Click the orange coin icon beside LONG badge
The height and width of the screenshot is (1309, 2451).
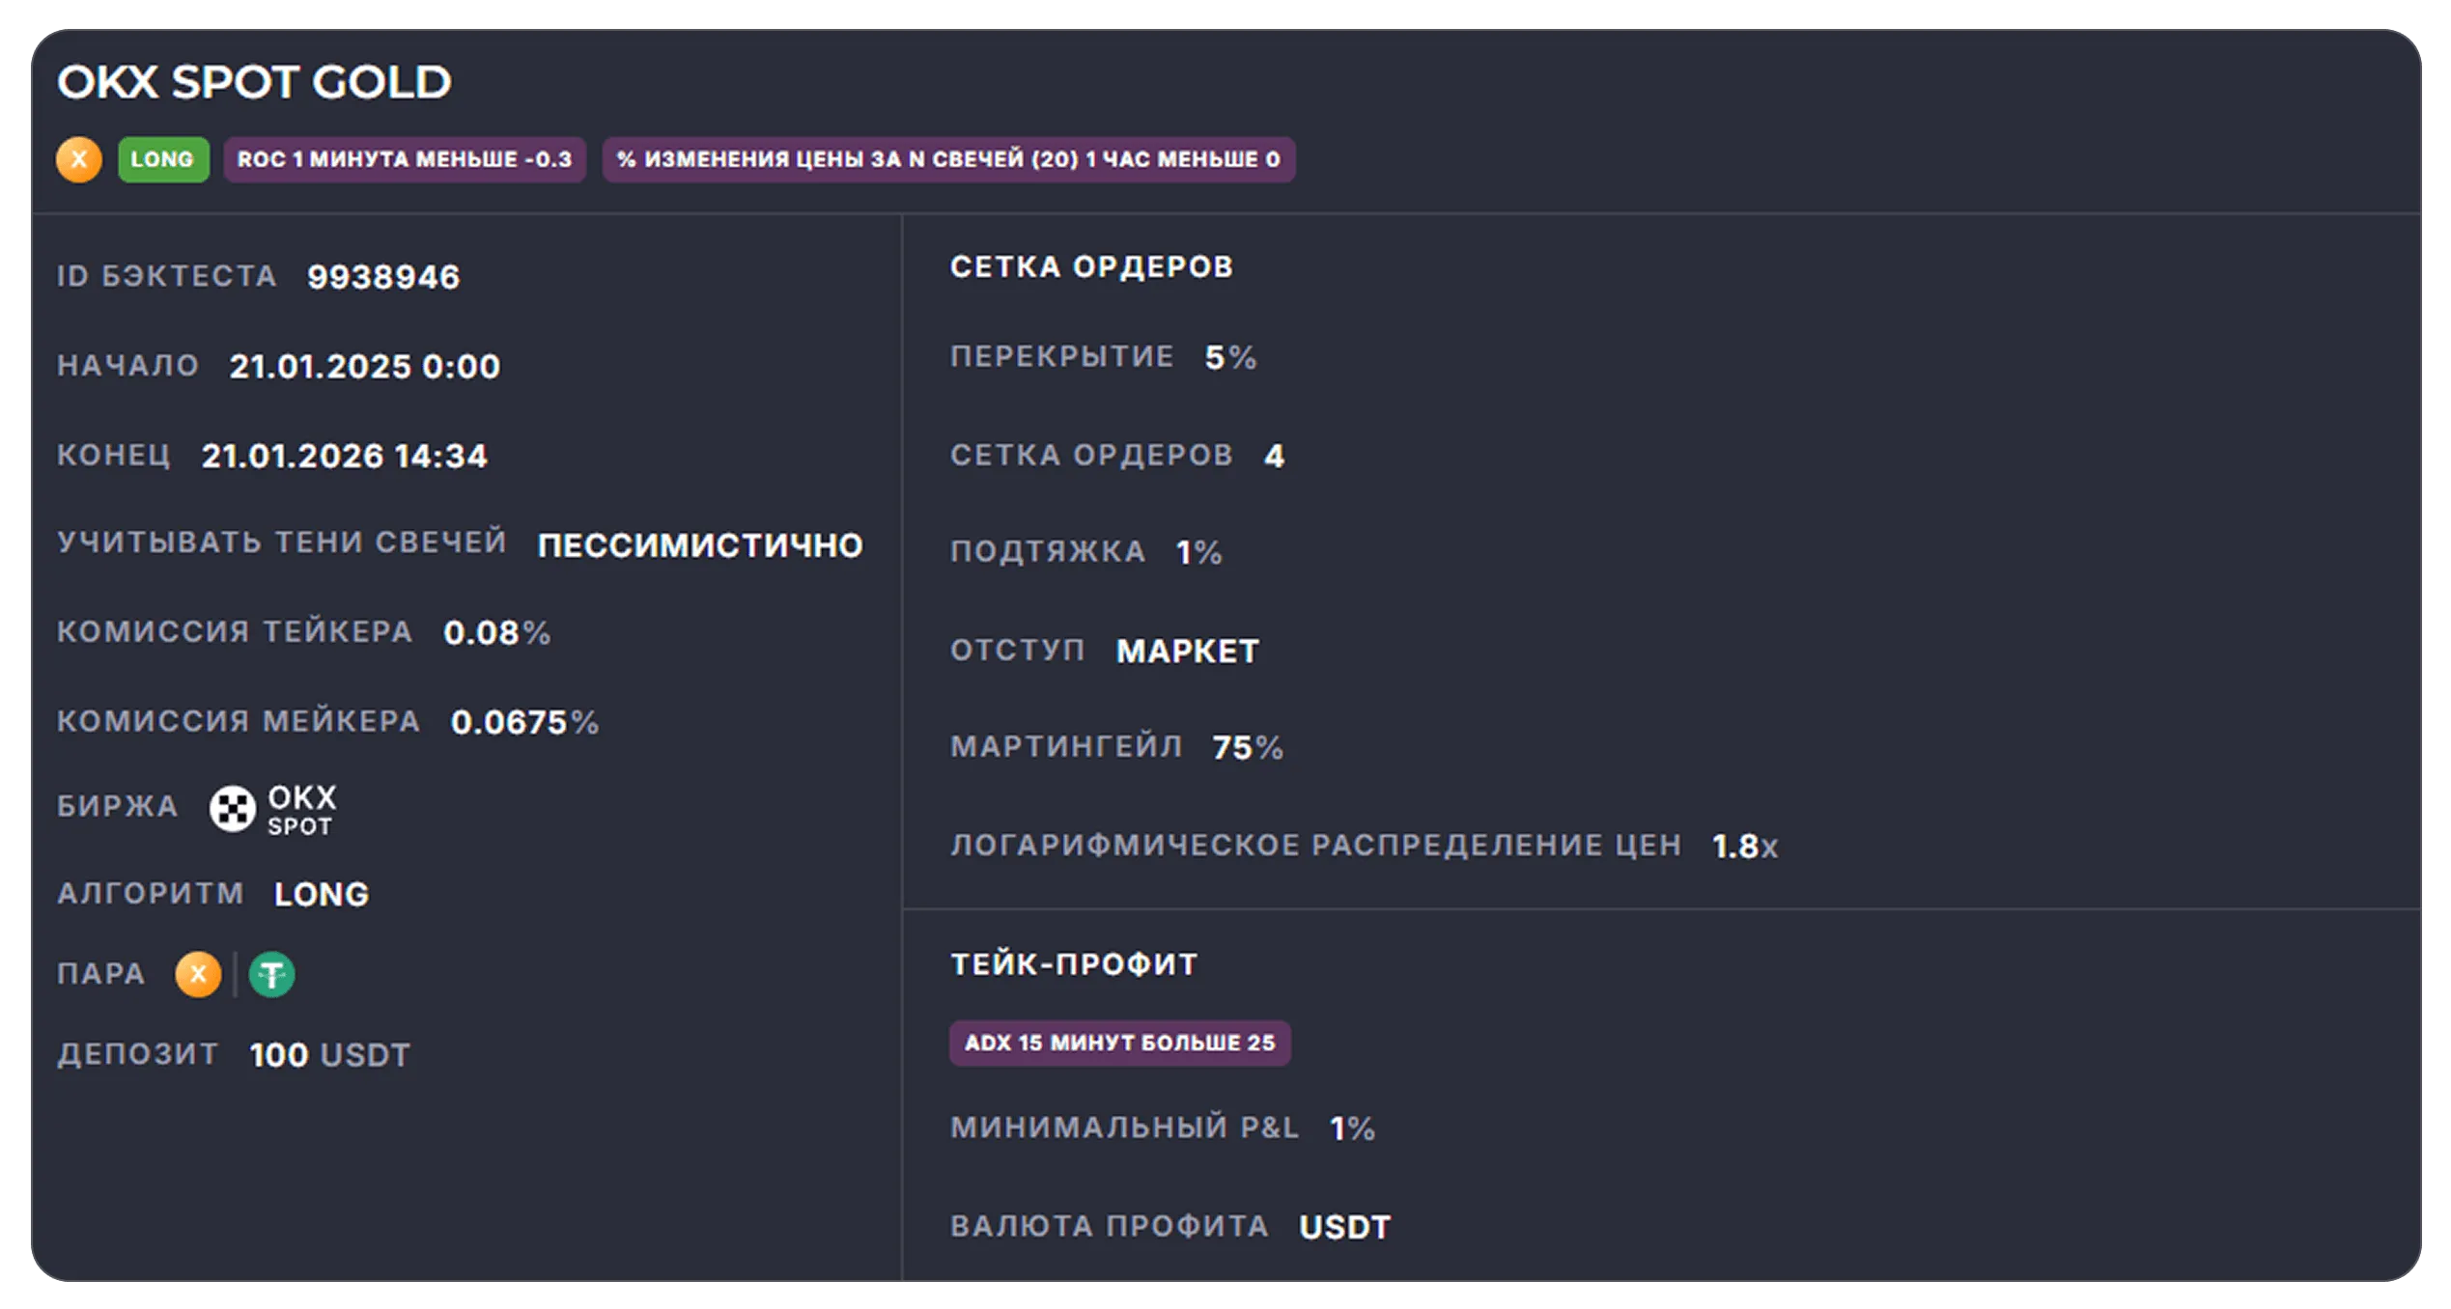79,159
